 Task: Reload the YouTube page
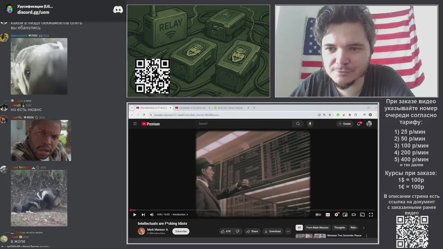tap(144, 114)
